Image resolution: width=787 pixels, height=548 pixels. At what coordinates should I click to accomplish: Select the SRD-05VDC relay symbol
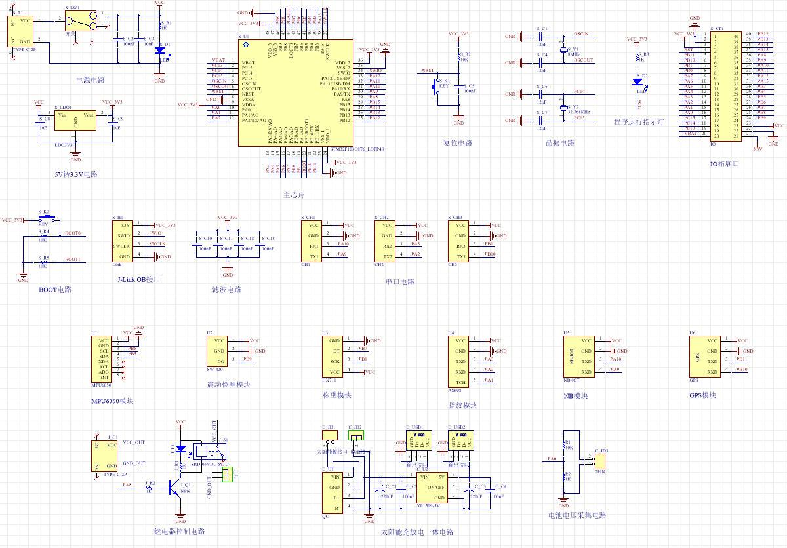[210, 451]
